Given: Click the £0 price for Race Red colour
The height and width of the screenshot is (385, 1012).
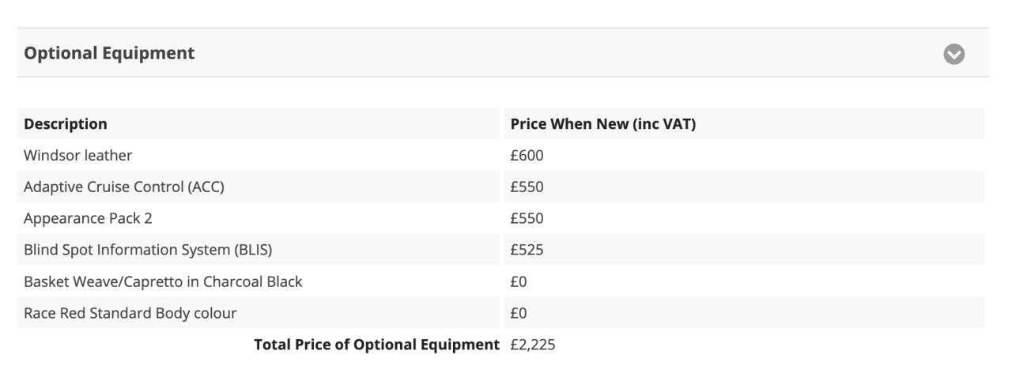Looking at the screenshot, I should pos(519,313).
